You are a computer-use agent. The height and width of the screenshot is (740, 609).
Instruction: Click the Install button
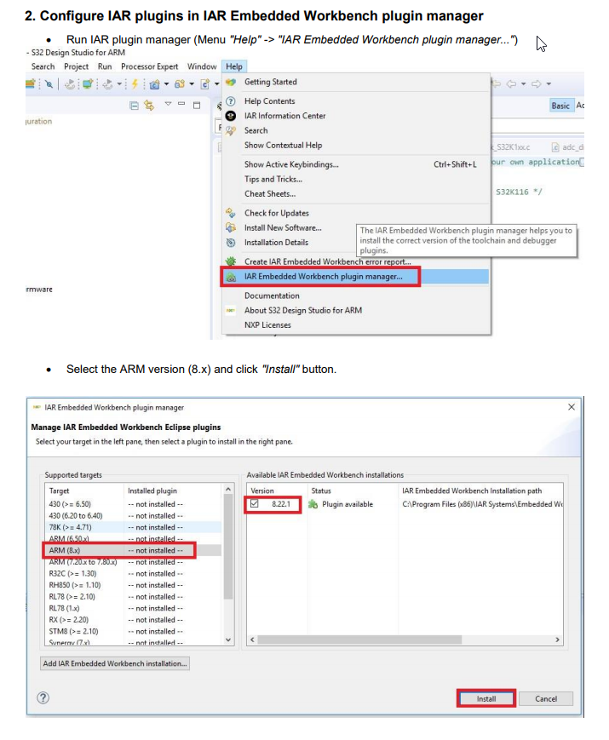(x=486, y=698)
